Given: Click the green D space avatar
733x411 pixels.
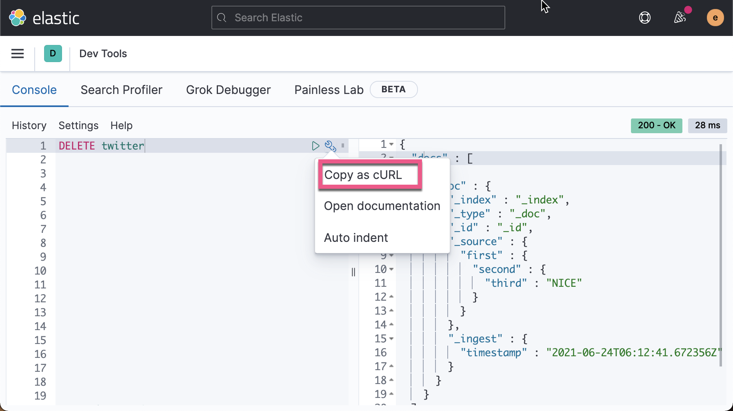Looking at the screenshot, I should pos(53,54).
